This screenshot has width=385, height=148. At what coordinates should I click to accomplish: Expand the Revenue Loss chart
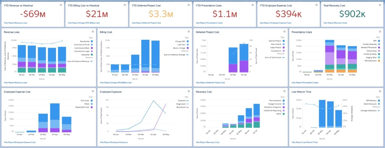(93, 32)
